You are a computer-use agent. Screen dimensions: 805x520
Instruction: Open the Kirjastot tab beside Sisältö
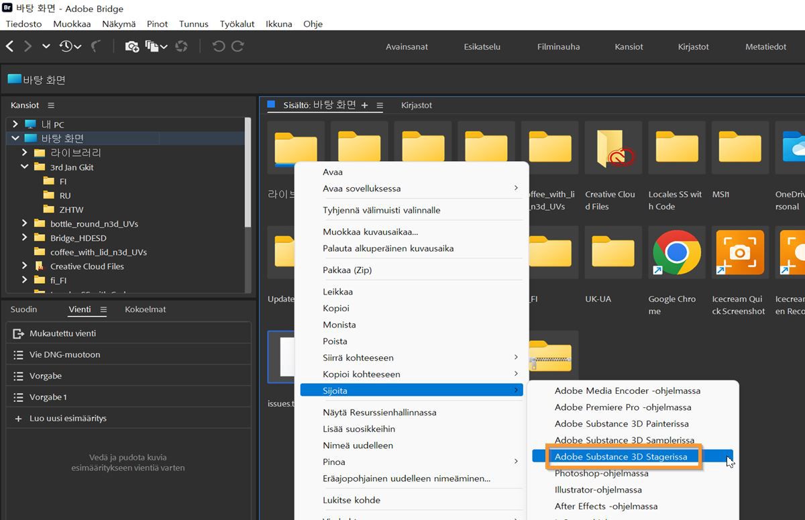coord(417,105)
